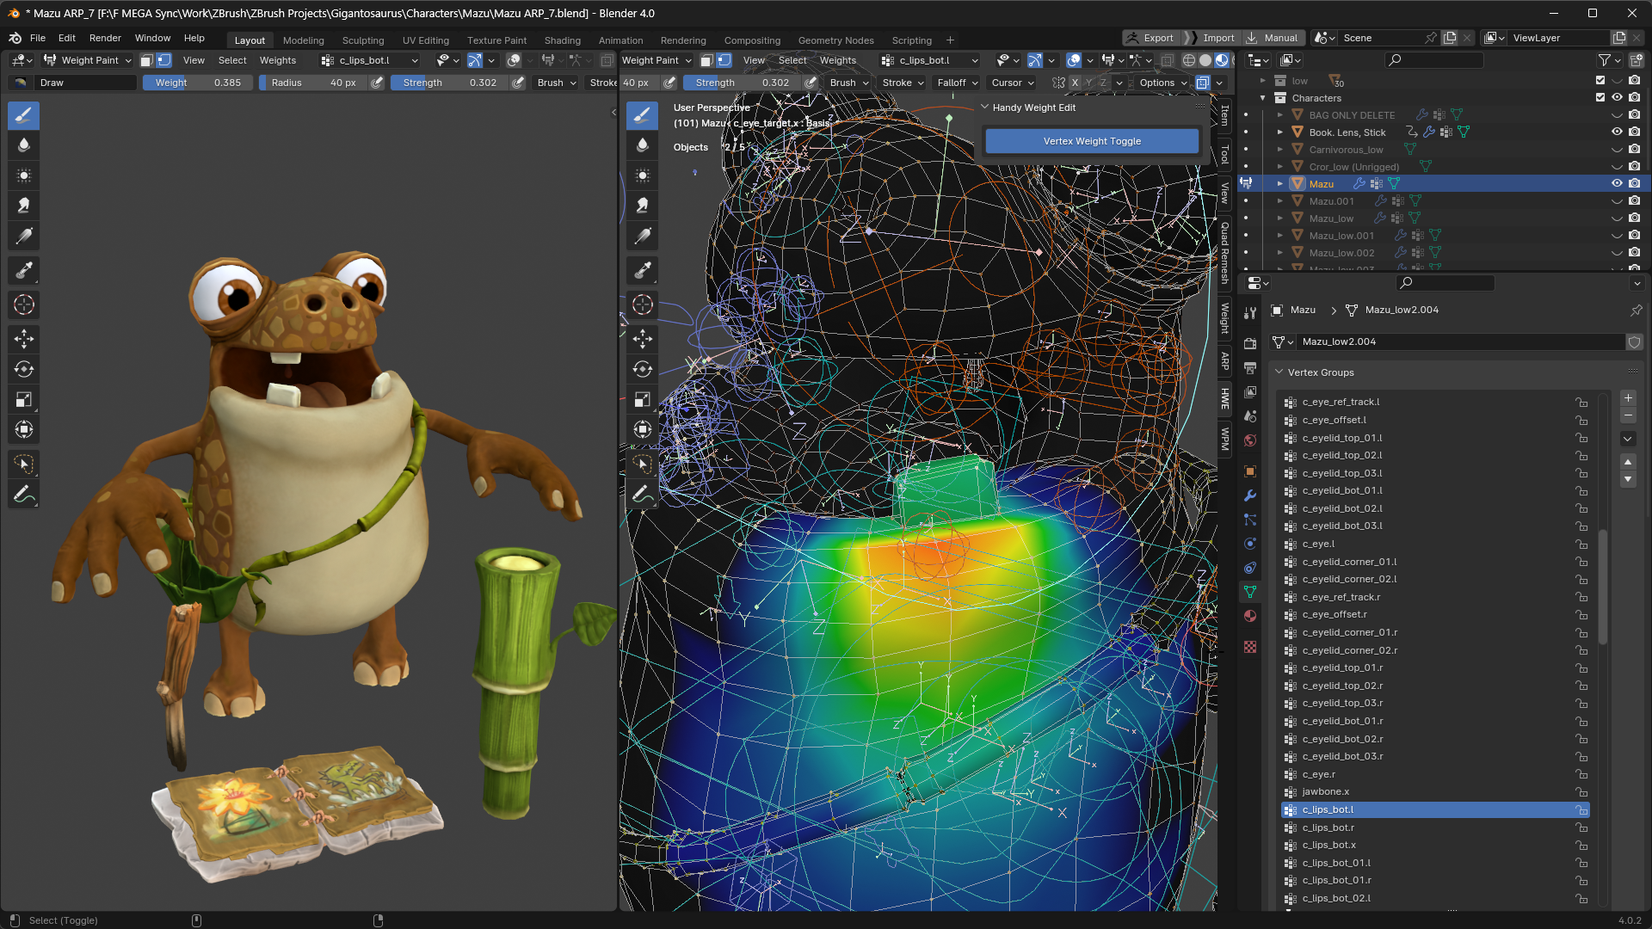Select the Move tool in left viewport

pos(24,339)
